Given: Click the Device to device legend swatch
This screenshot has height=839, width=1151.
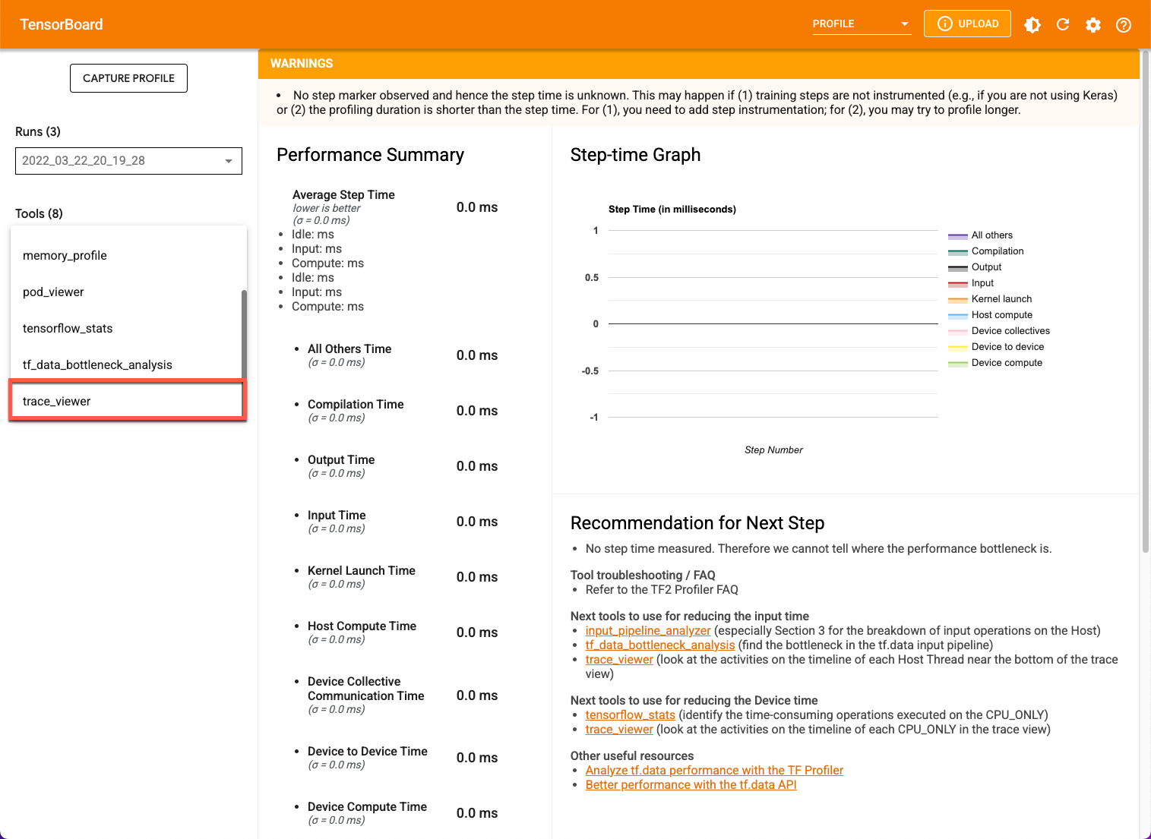Looking at the screenshot, I should pos(958,348).
